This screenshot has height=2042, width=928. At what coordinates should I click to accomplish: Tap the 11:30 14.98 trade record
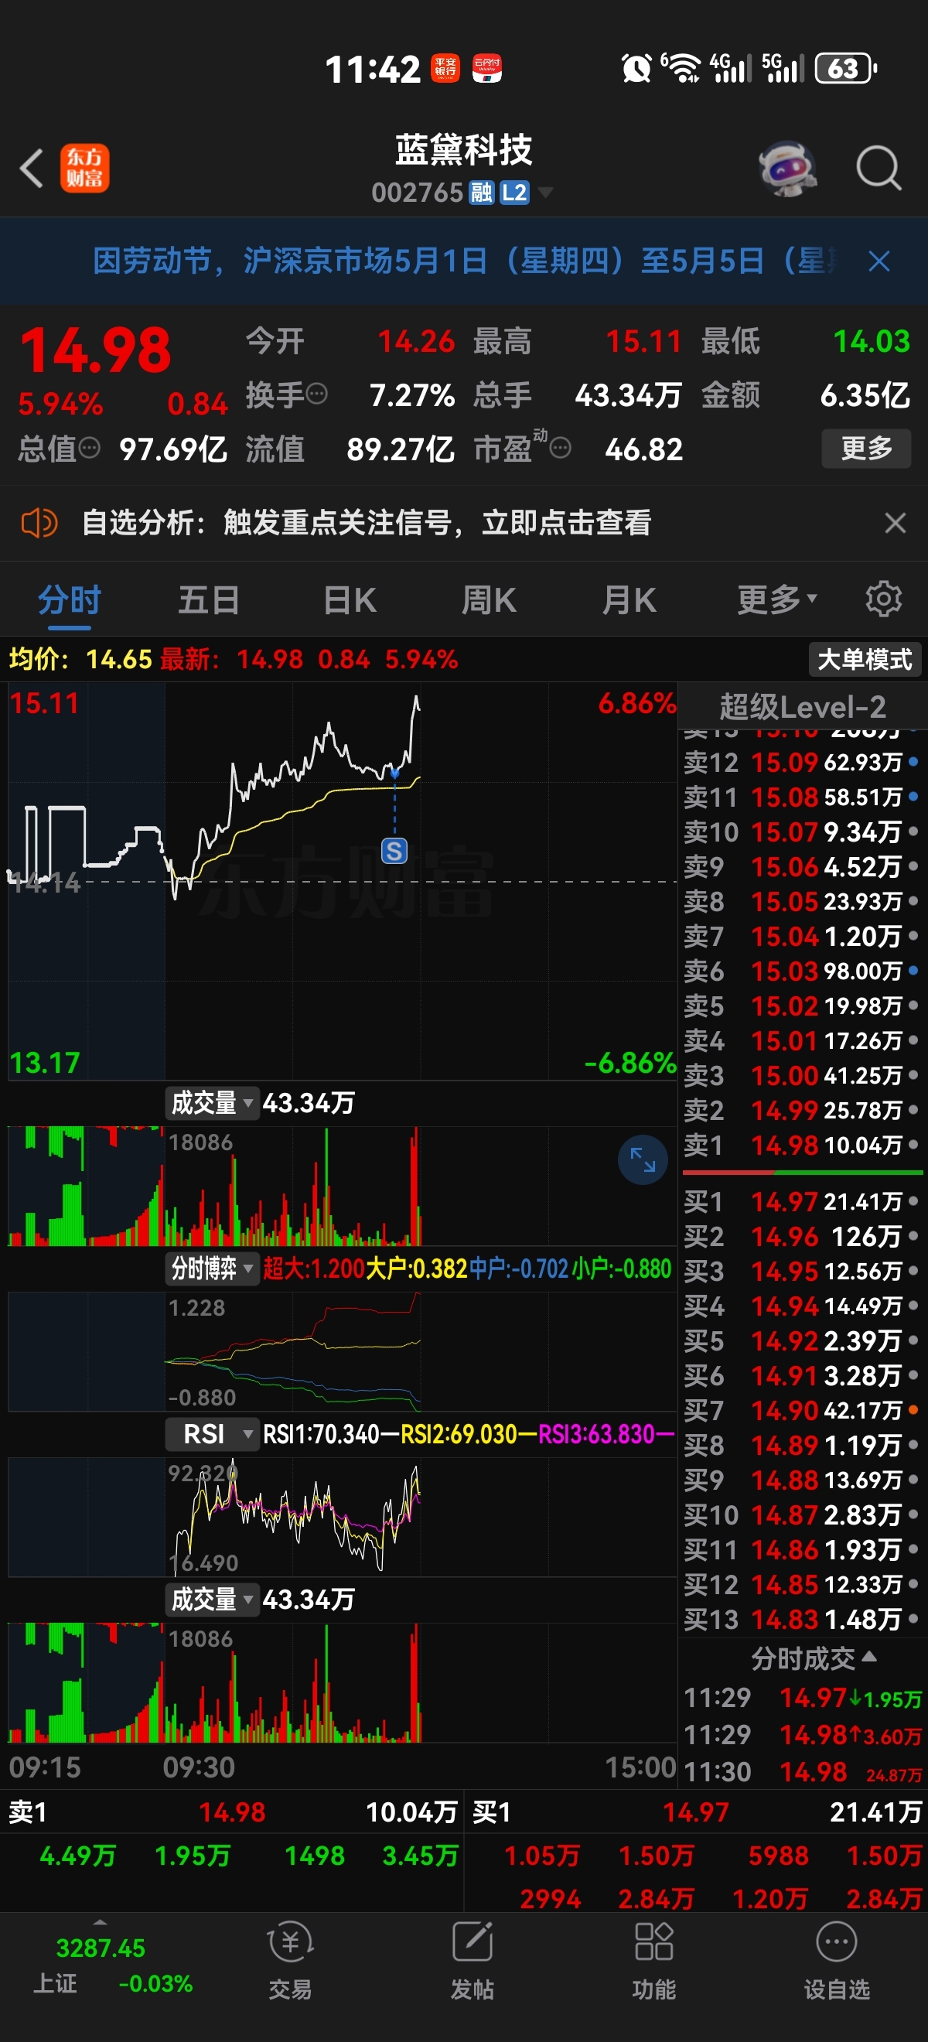[x=803, y=1772]
